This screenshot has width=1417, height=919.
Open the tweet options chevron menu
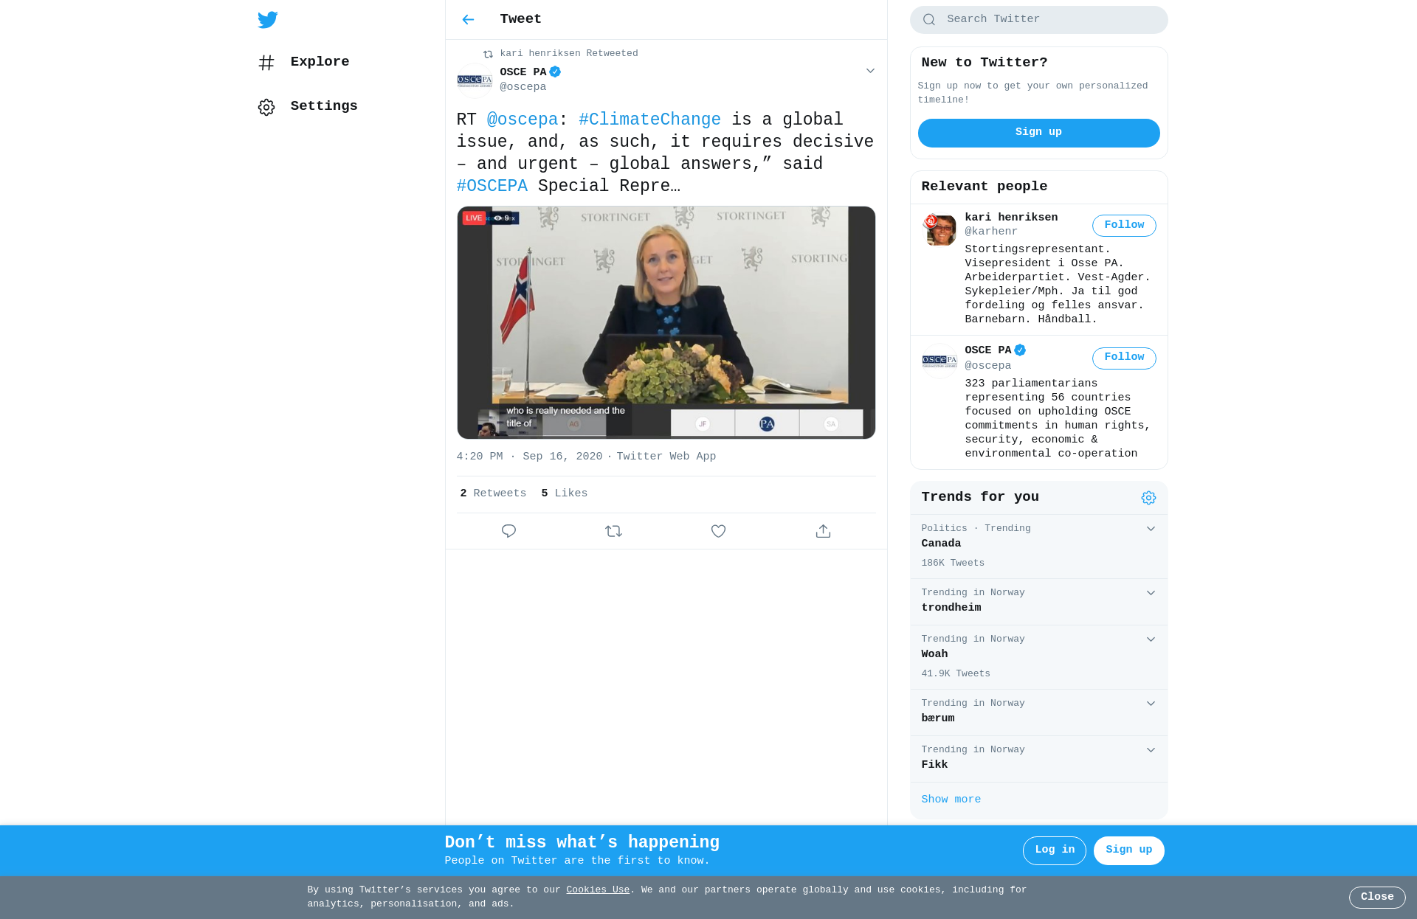[x=870, y=71]
